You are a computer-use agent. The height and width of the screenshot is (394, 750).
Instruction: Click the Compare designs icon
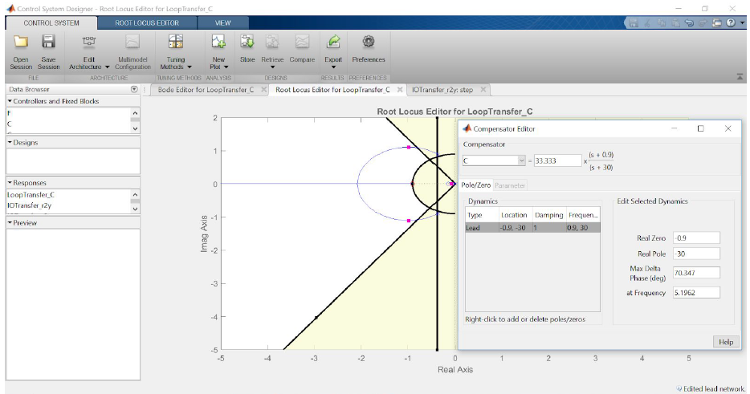pyautogui.click(x=302, y=42)
